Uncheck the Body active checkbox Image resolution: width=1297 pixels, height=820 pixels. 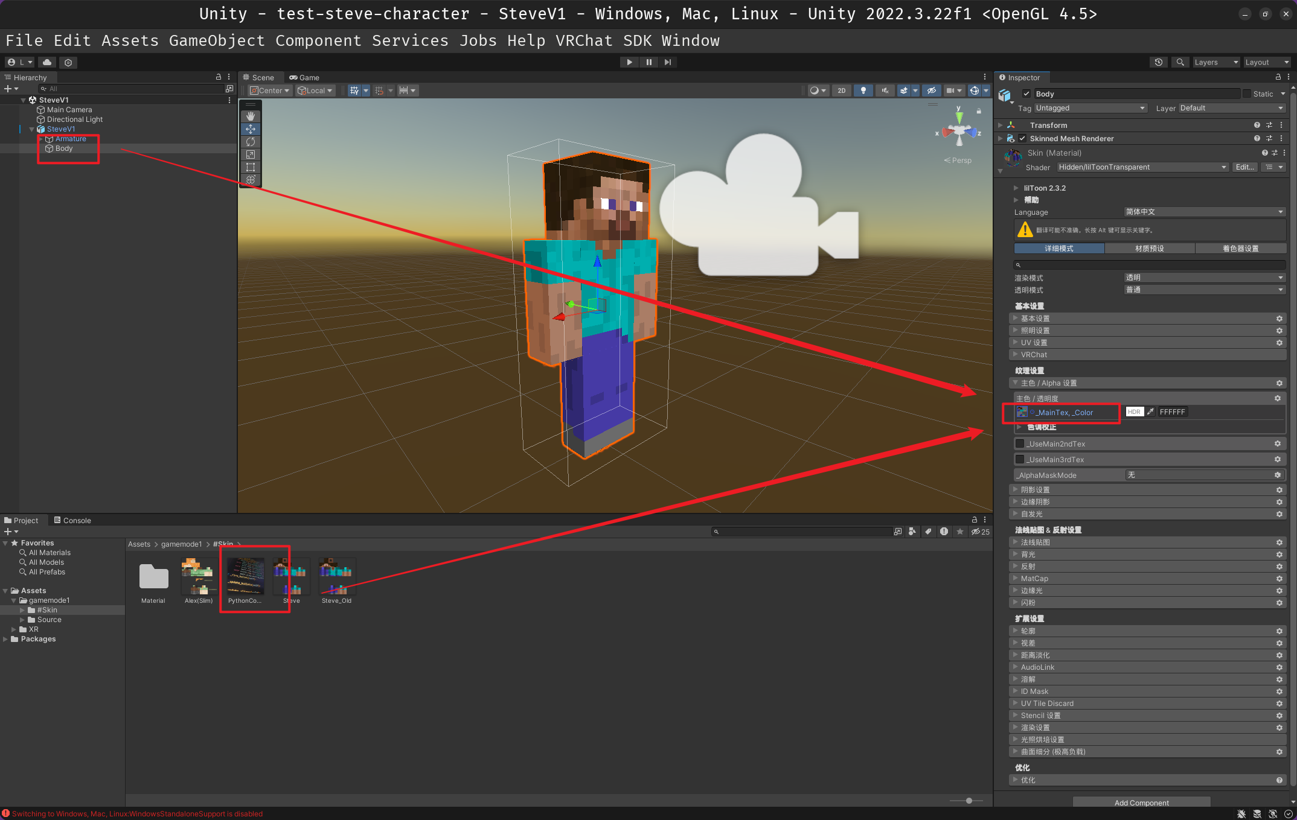[1026, 94]
